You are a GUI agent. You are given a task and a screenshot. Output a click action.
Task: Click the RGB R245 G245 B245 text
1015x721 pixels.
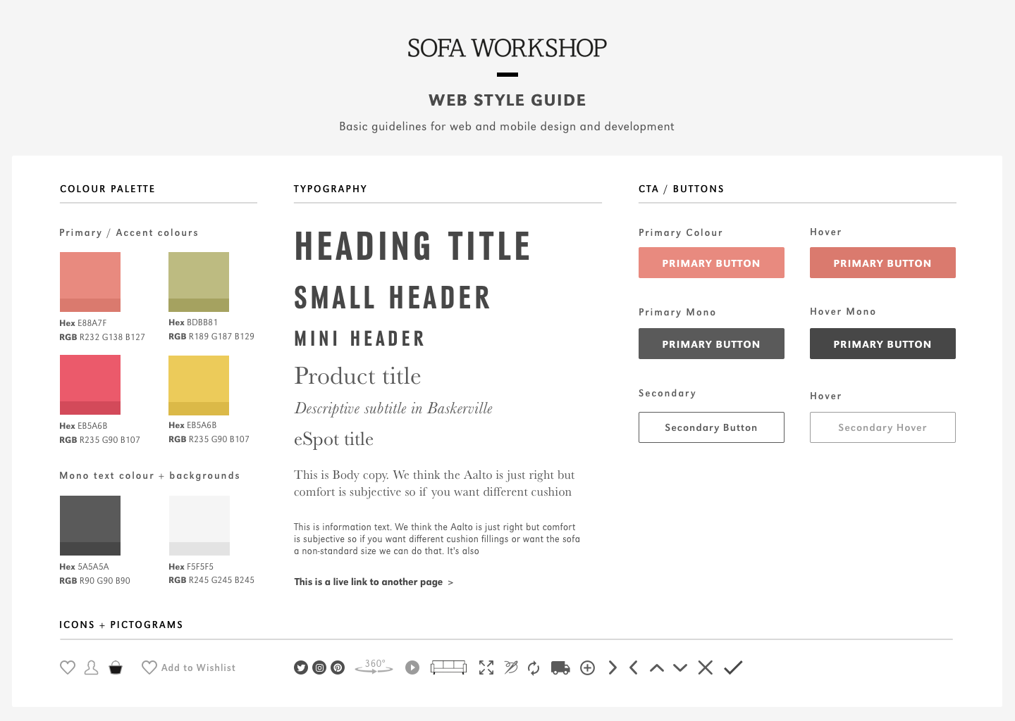tap(211, 580)
